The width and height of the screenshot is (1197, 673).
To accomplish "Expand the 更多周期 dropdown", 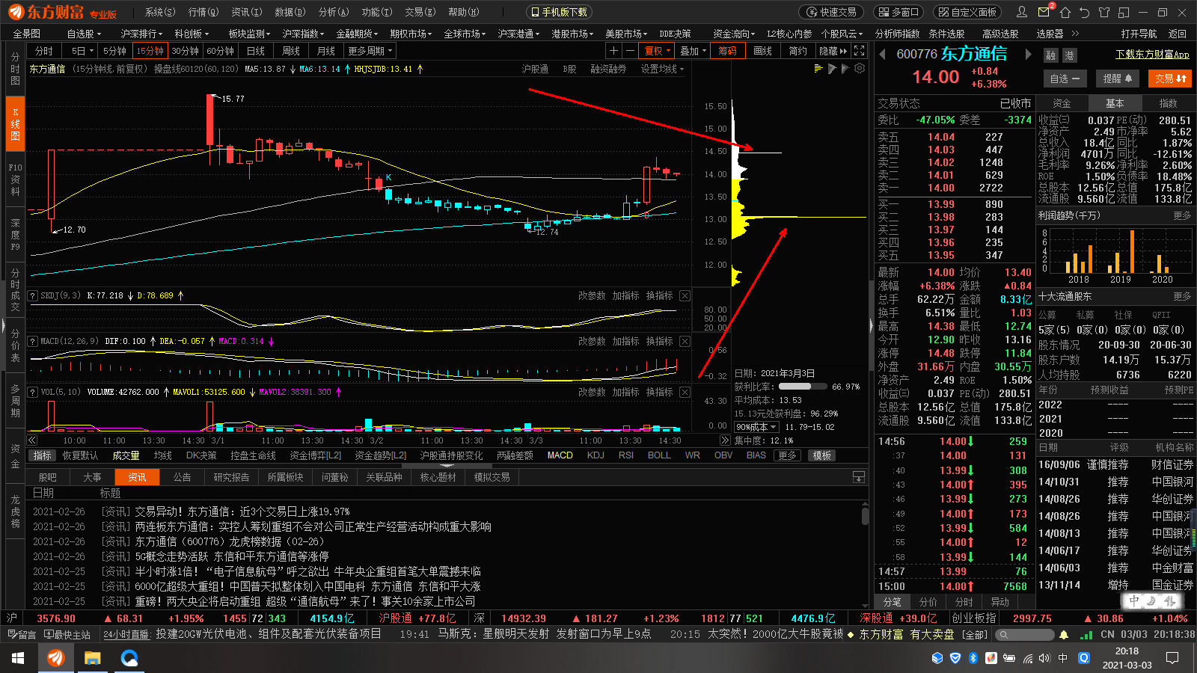I will pos(370,51).
